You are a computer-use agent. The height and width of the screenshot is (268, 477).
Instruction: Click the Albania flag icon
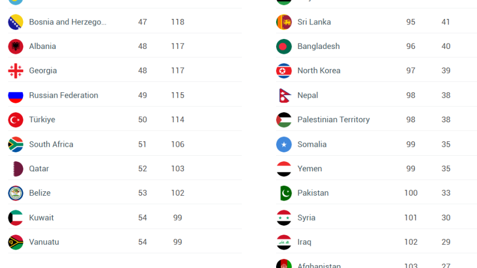coord(16,47)
